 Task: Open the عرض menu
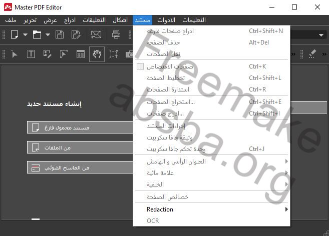[50, 20]
